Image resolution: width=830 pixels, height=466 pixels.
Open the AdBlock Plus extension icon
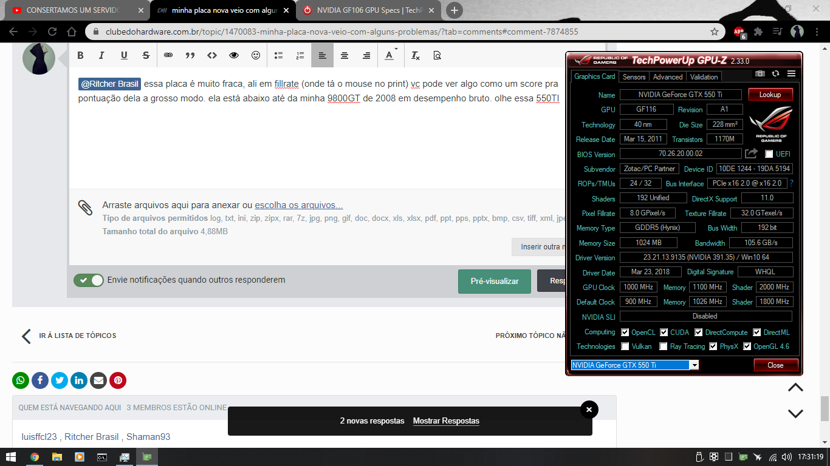[x=739, y=32]
